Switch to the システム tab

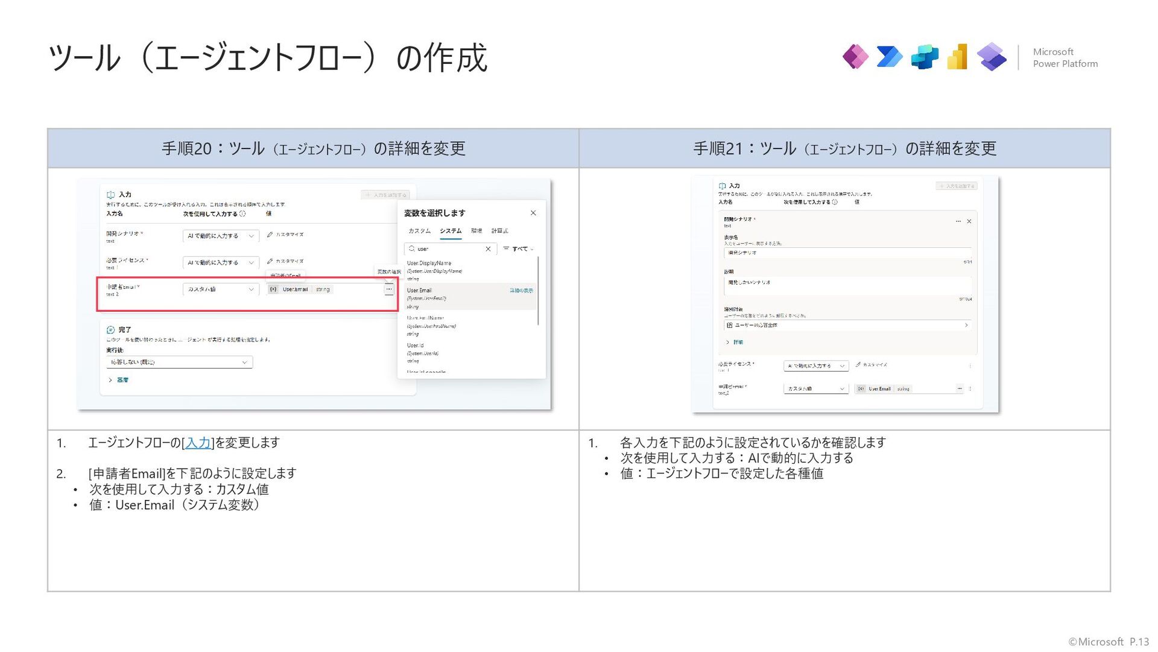point(450,231)
